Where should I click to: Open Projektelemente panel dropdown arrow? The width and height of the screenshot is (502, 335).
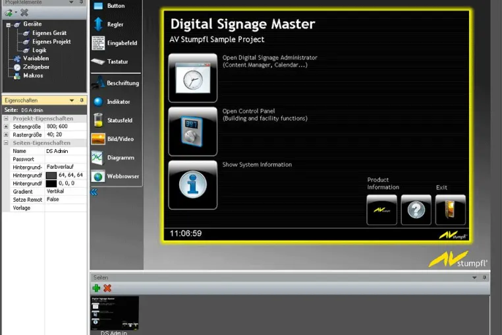[x=71, y=2]
